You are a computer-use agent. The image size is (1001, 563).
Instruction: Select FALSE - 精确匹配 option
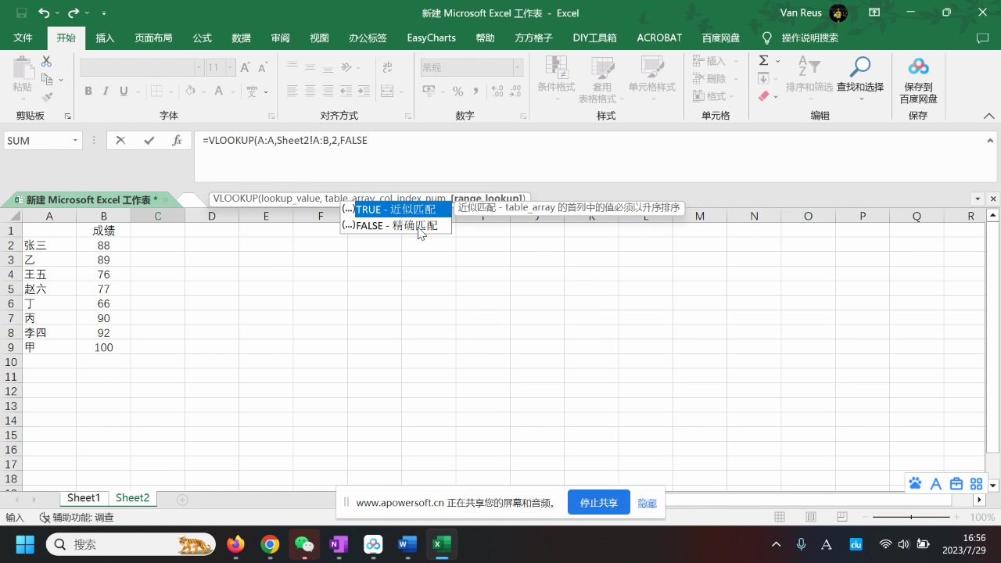click(396, 225)
